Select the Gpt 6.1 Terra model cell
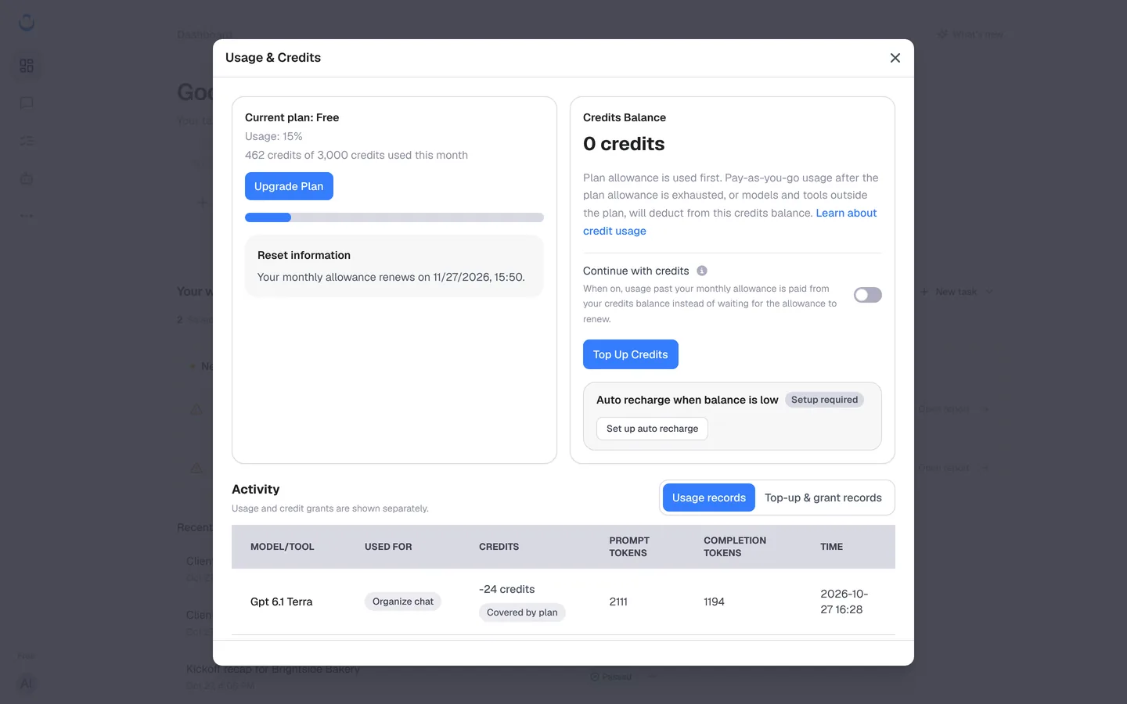Screen dimensions: 1127x704 pos(282,602)
